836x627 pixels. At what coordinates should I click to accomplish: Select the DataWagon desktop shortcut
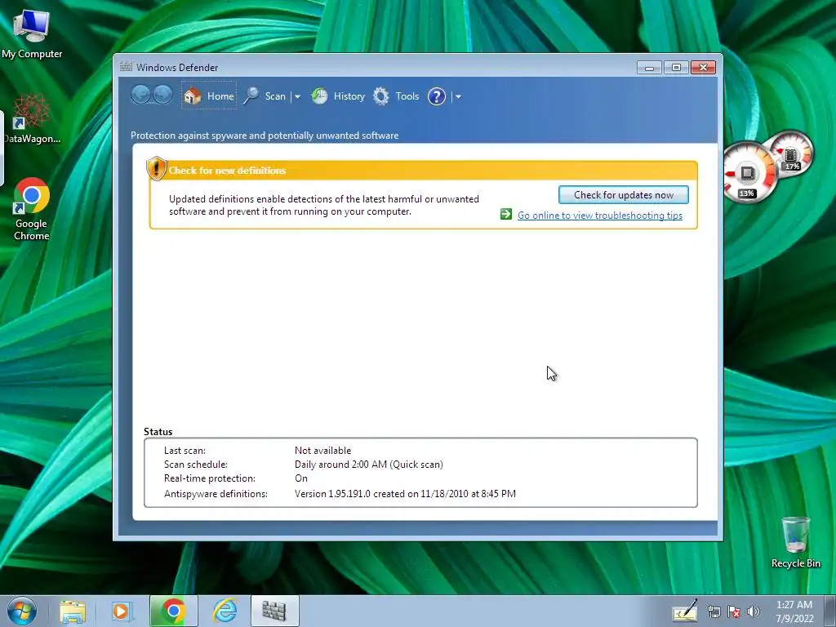click(31, 118)
